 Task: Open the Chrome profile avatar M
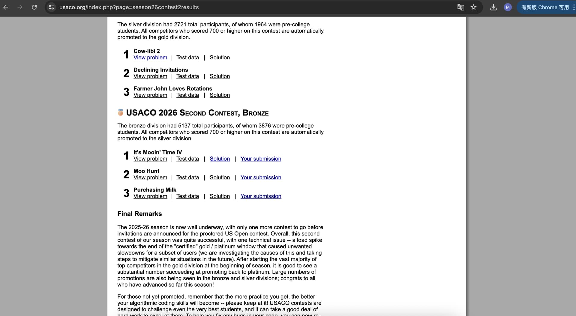coord(508,7)
